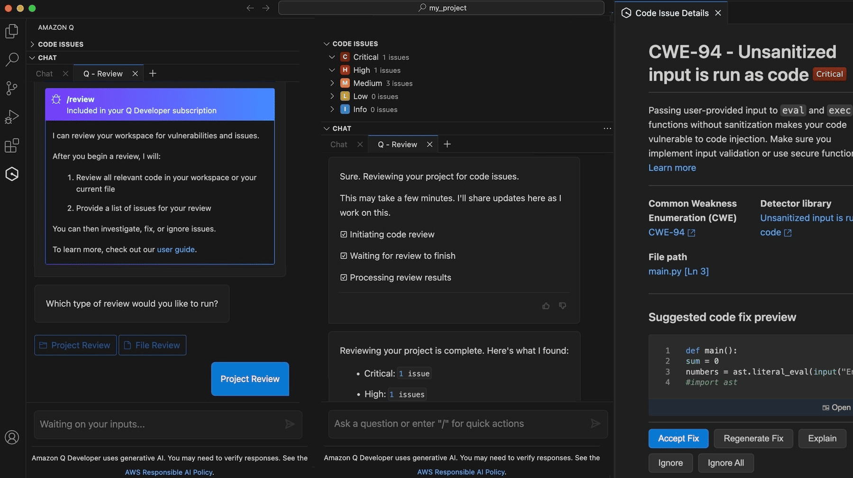This screenshot has width=853, height=478.
Task: Collapse the CODE ISSUES section
Action: 327,44
